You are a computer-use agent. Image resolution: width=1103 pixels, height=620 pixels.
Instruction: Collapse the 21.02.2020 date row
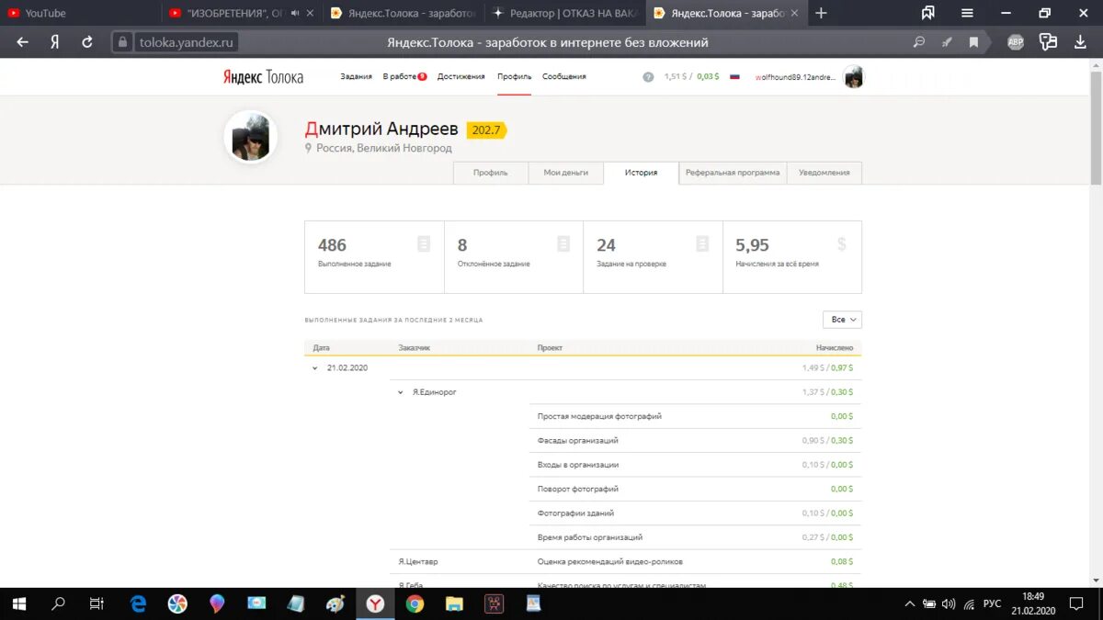pos(315,368)
